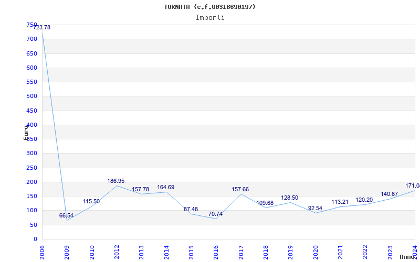Click the 2009 x-axis year label

[x=67, y=253]
